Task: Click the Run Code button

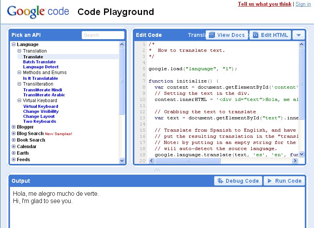Action: pos(284,181)
